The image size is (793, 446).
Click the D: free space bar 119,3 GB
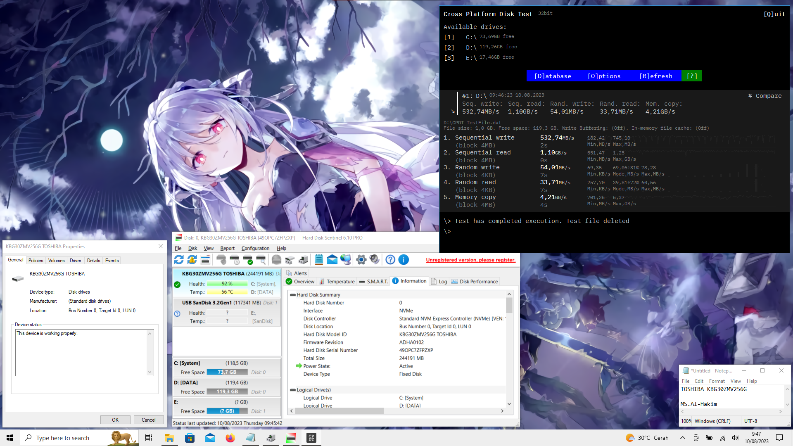coord(227,391)
